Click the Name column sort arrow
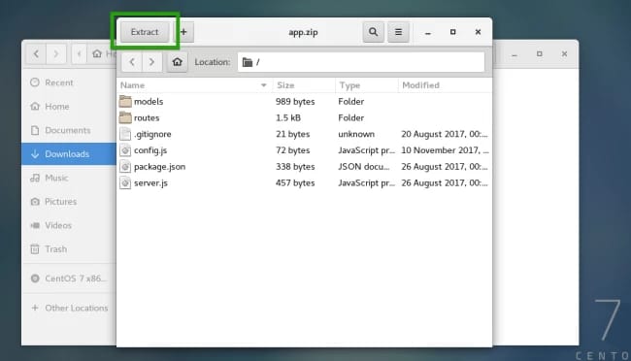Image resolution: width=631 pixels, height=361 pixels. point(264,85)
